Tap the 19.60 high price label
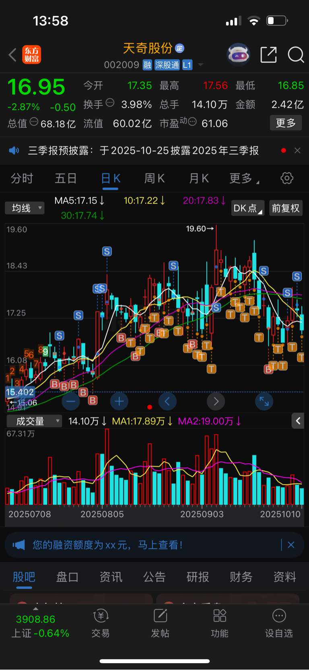Image resolution: width=309 pixels, height=670 pixels. (x=200, y=229)
